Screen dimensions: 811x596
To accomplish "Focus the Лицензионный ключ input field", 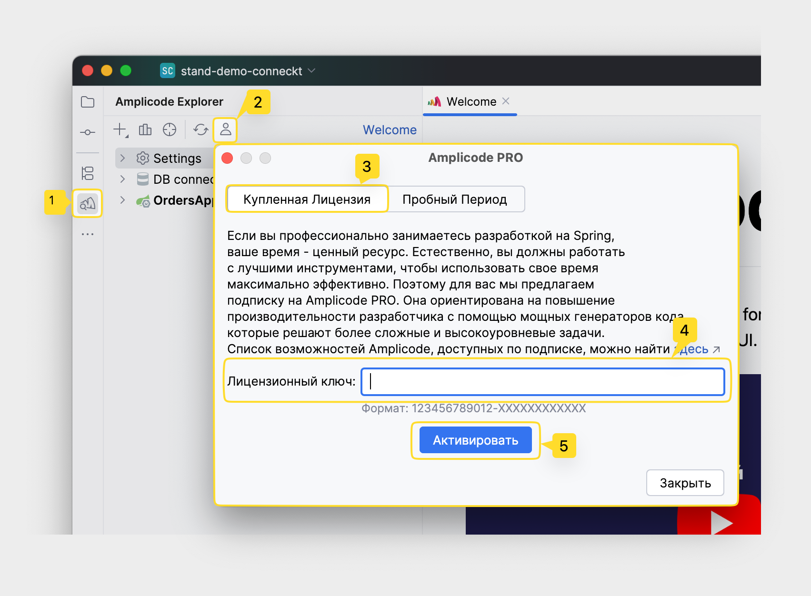I will coord(543,382).
